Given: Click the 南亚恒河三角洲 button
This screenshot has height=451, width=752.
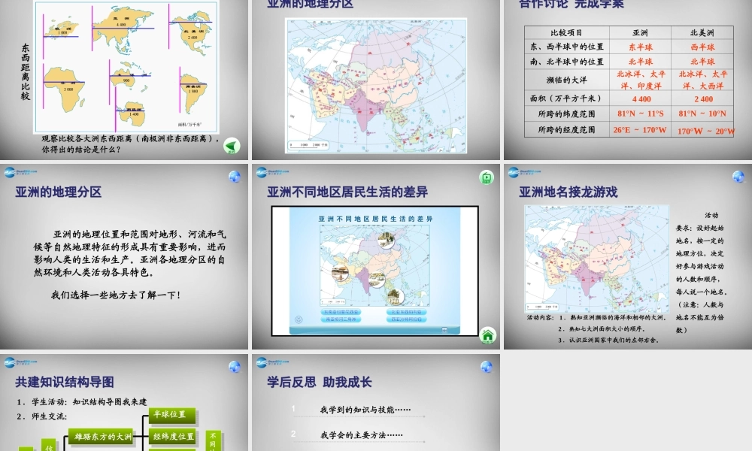Looking at the screenshot, I should point(341,319).
